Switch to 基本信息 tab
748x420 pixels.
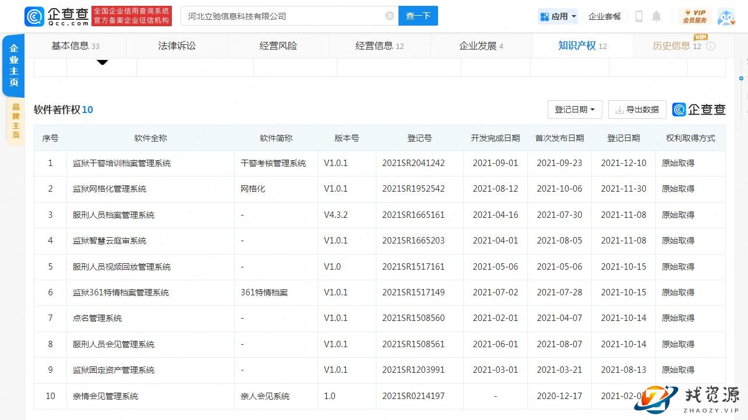(75, 45)
